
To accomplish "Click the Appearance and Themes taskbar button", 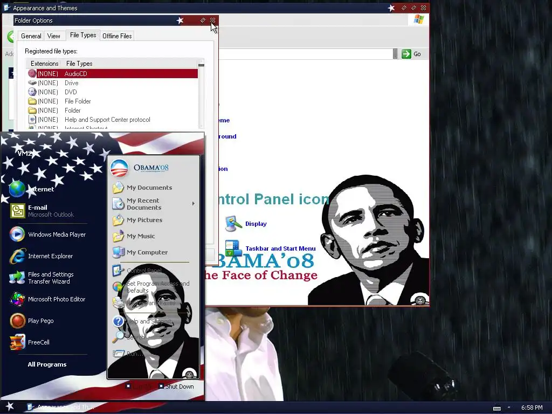I will click(60, 407).
